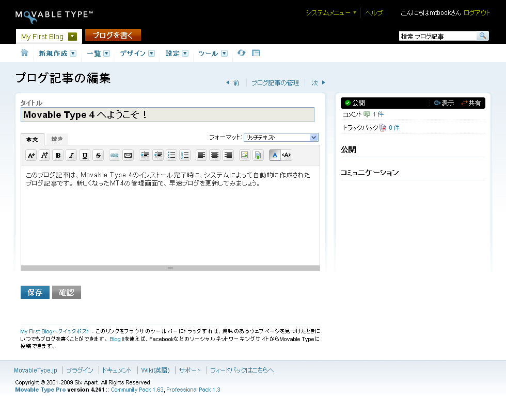Screen dimensions: 506x405
Task: Increase the indent of text
Action: pos(145,155)
